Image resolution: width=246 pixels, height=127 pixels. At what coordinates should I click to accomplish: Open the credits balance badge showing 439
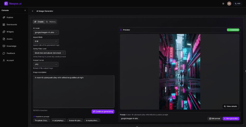coord(238,4)
